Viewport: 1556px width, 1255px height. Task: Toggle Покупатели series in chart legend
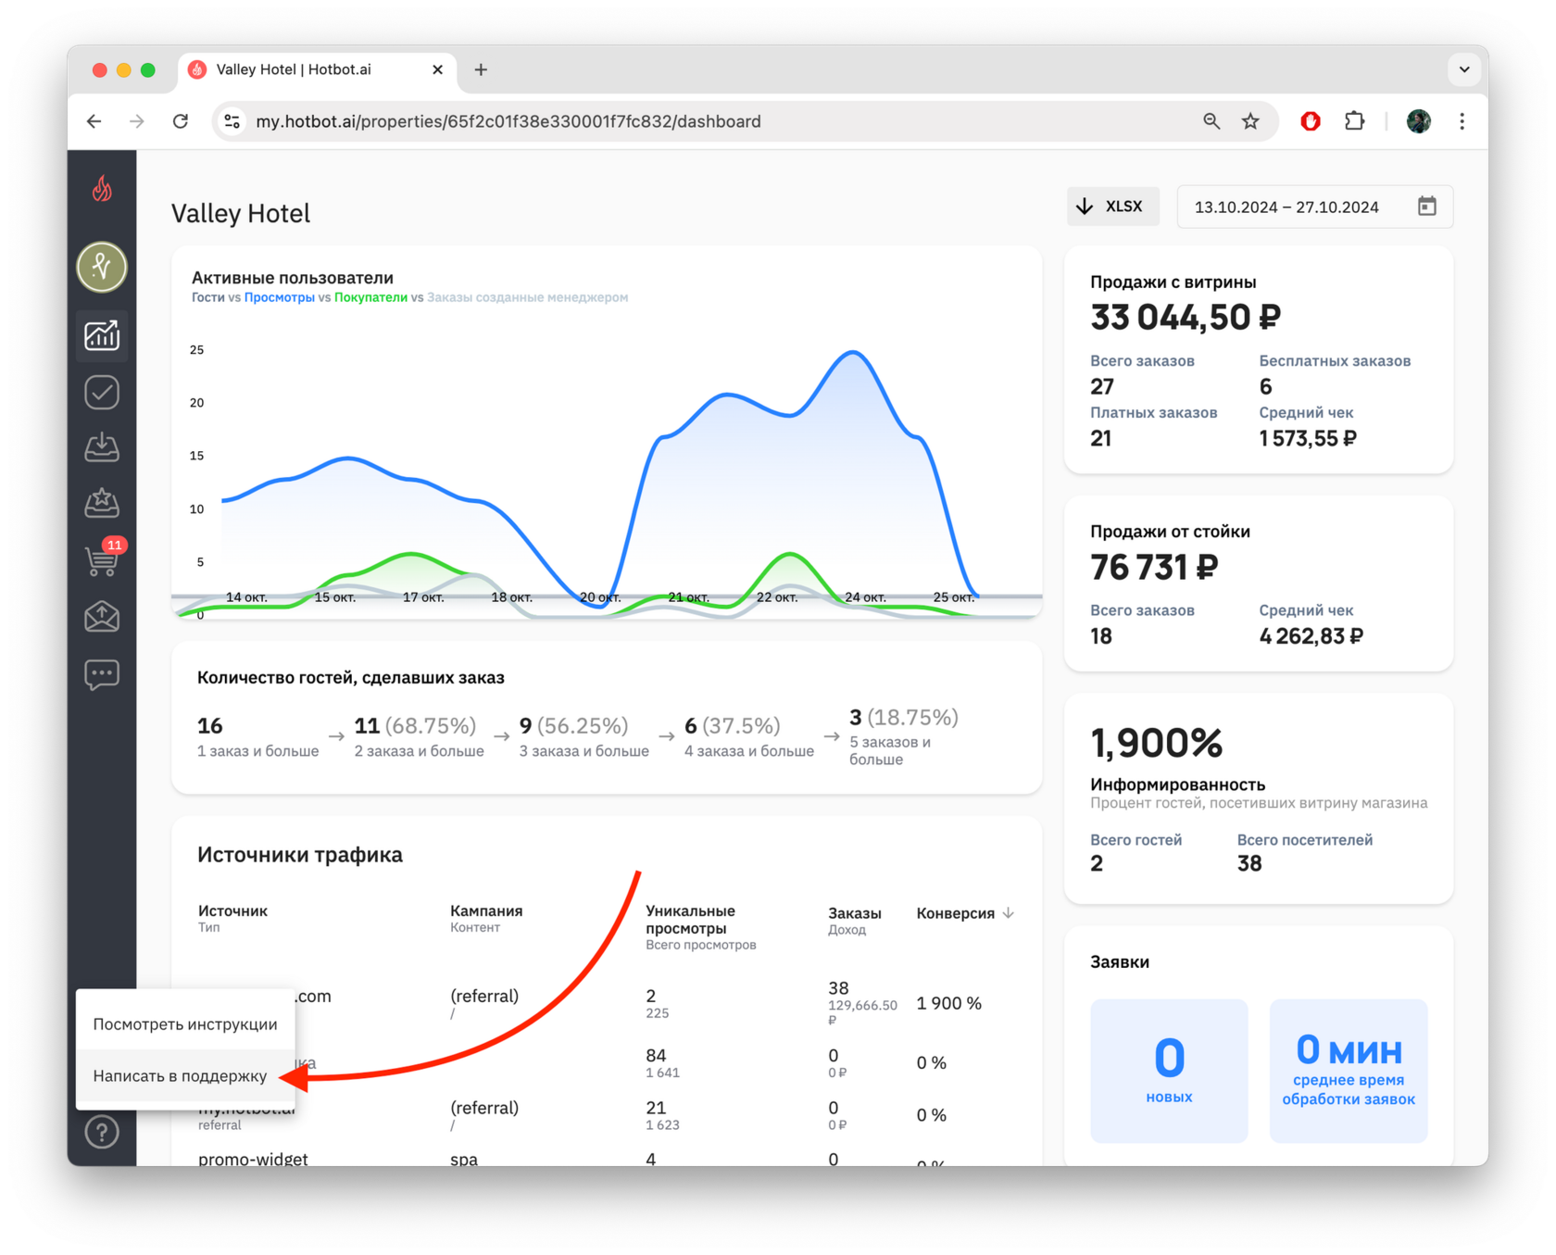(370, 297)
